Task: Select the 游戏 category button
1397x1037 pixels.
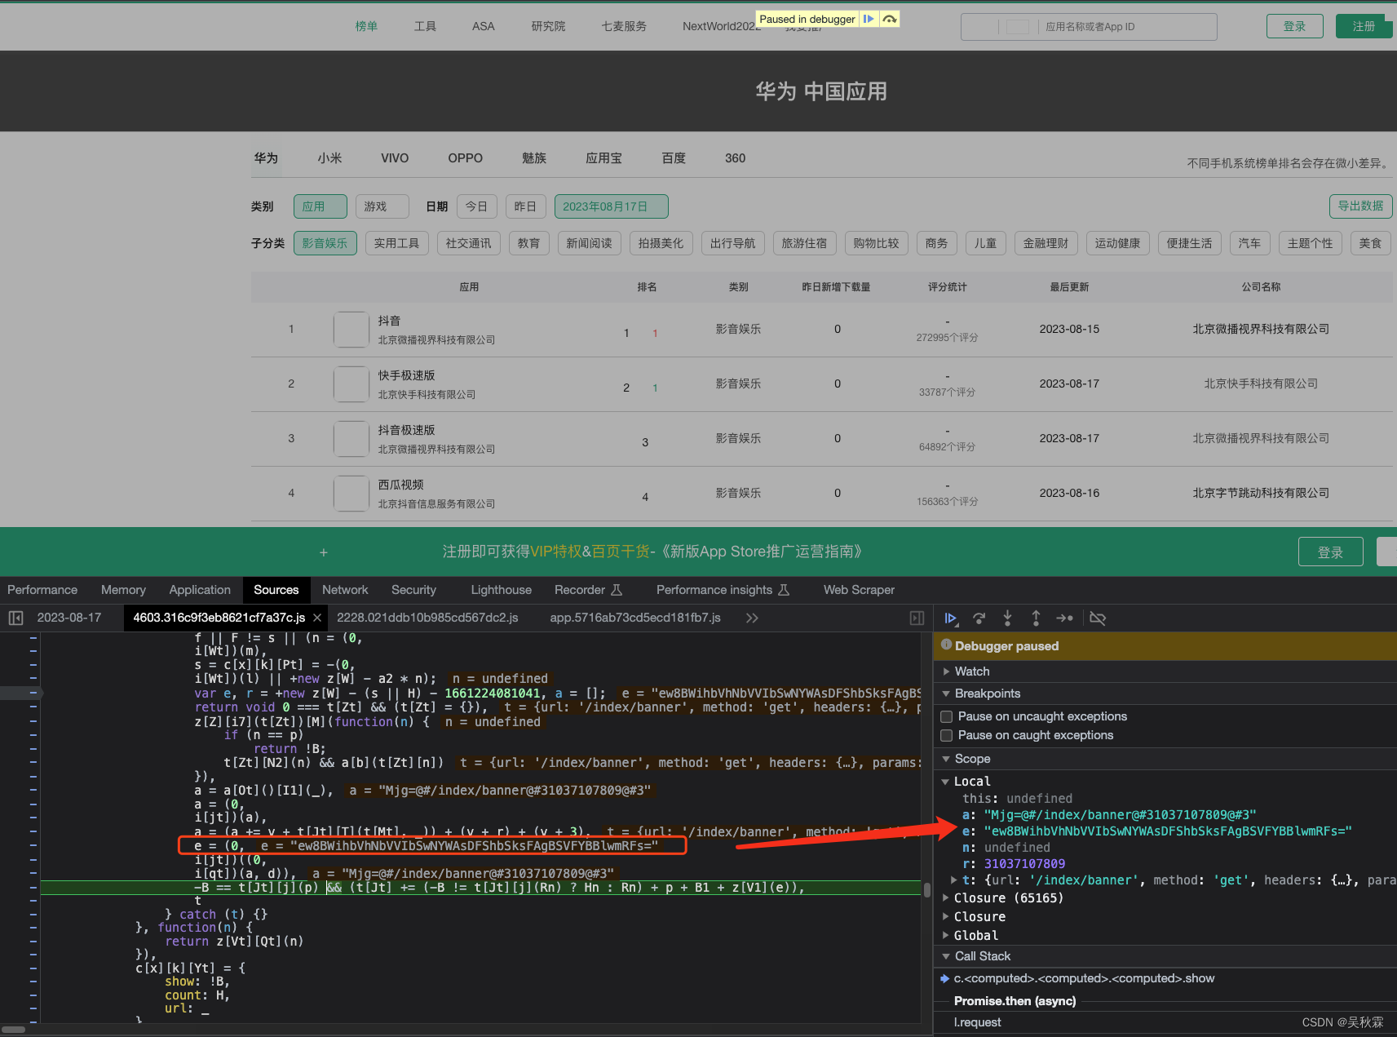Action: pyautogui.click(x=382, y=206)
